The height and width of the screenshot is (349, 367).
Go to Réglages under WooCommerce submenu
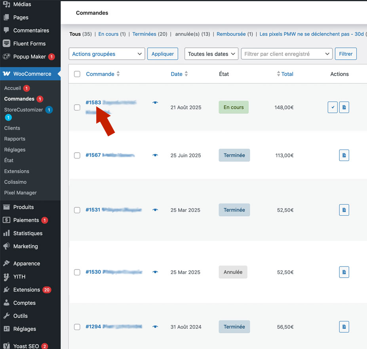click(x=15, y=150)
